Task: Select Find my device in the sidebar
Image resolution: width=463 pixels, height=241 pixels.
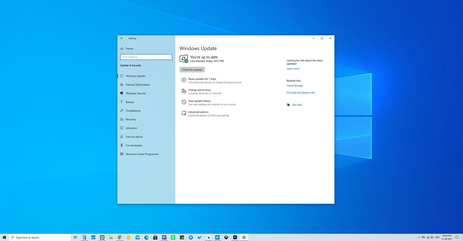Action: 134,136
